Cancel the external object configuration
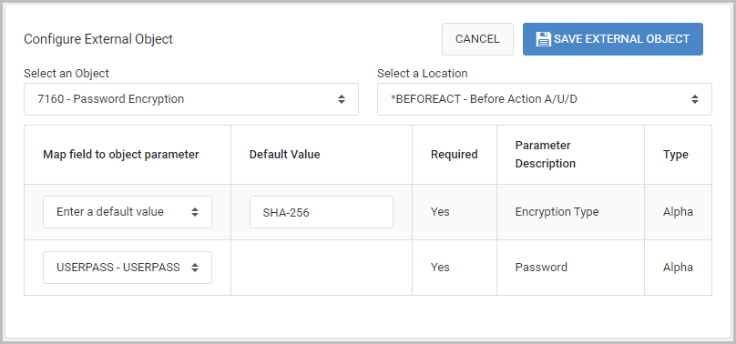Screen dimensions: 736x344 [477, 39]
